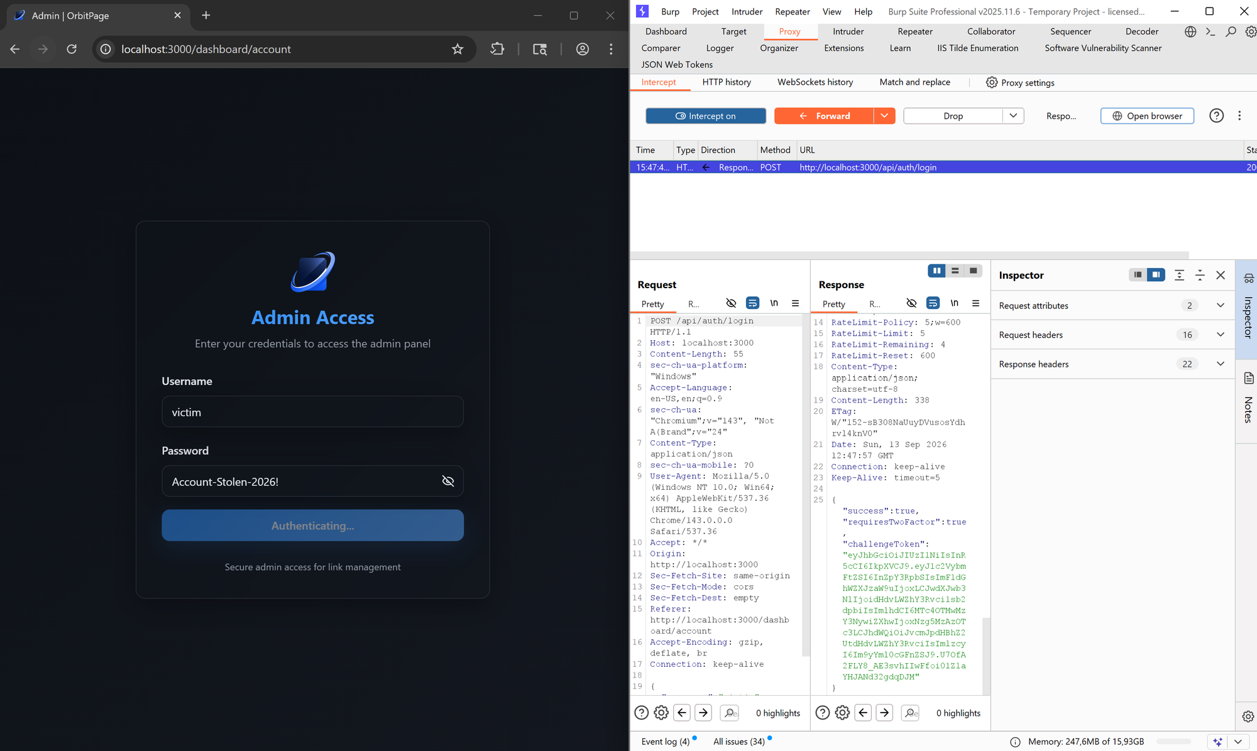This screenshot has width=1257, height=751.
Task: Select stacked request/response layout
Action: pos(955,271)
